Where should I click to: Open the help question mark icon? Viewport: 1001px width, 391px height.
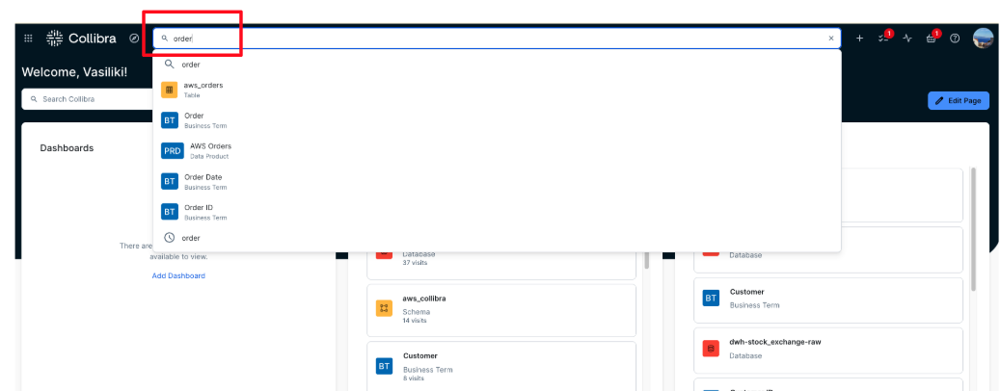955,39
